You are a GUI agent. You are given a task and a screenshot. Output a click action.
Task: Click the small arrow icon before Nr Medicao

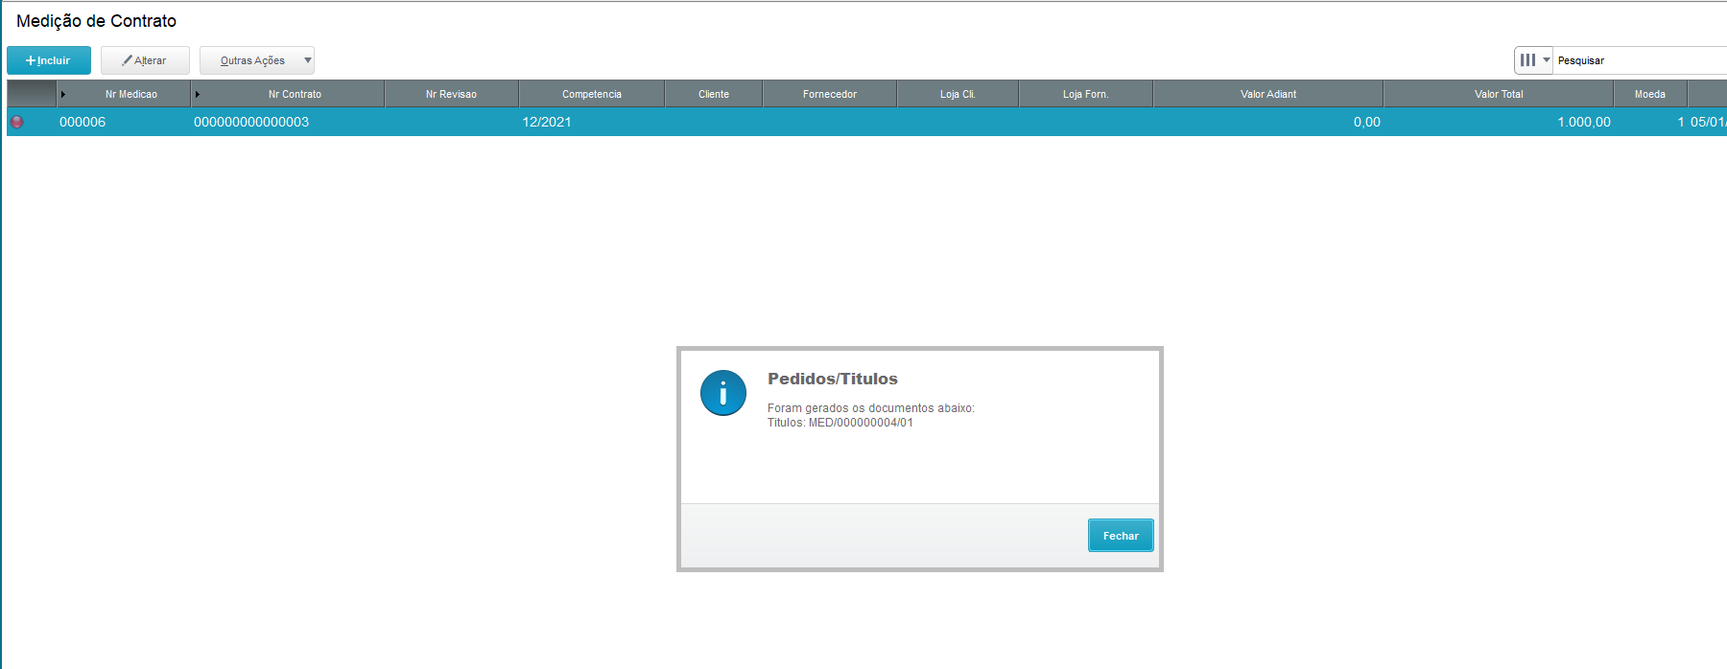[63, 94]
